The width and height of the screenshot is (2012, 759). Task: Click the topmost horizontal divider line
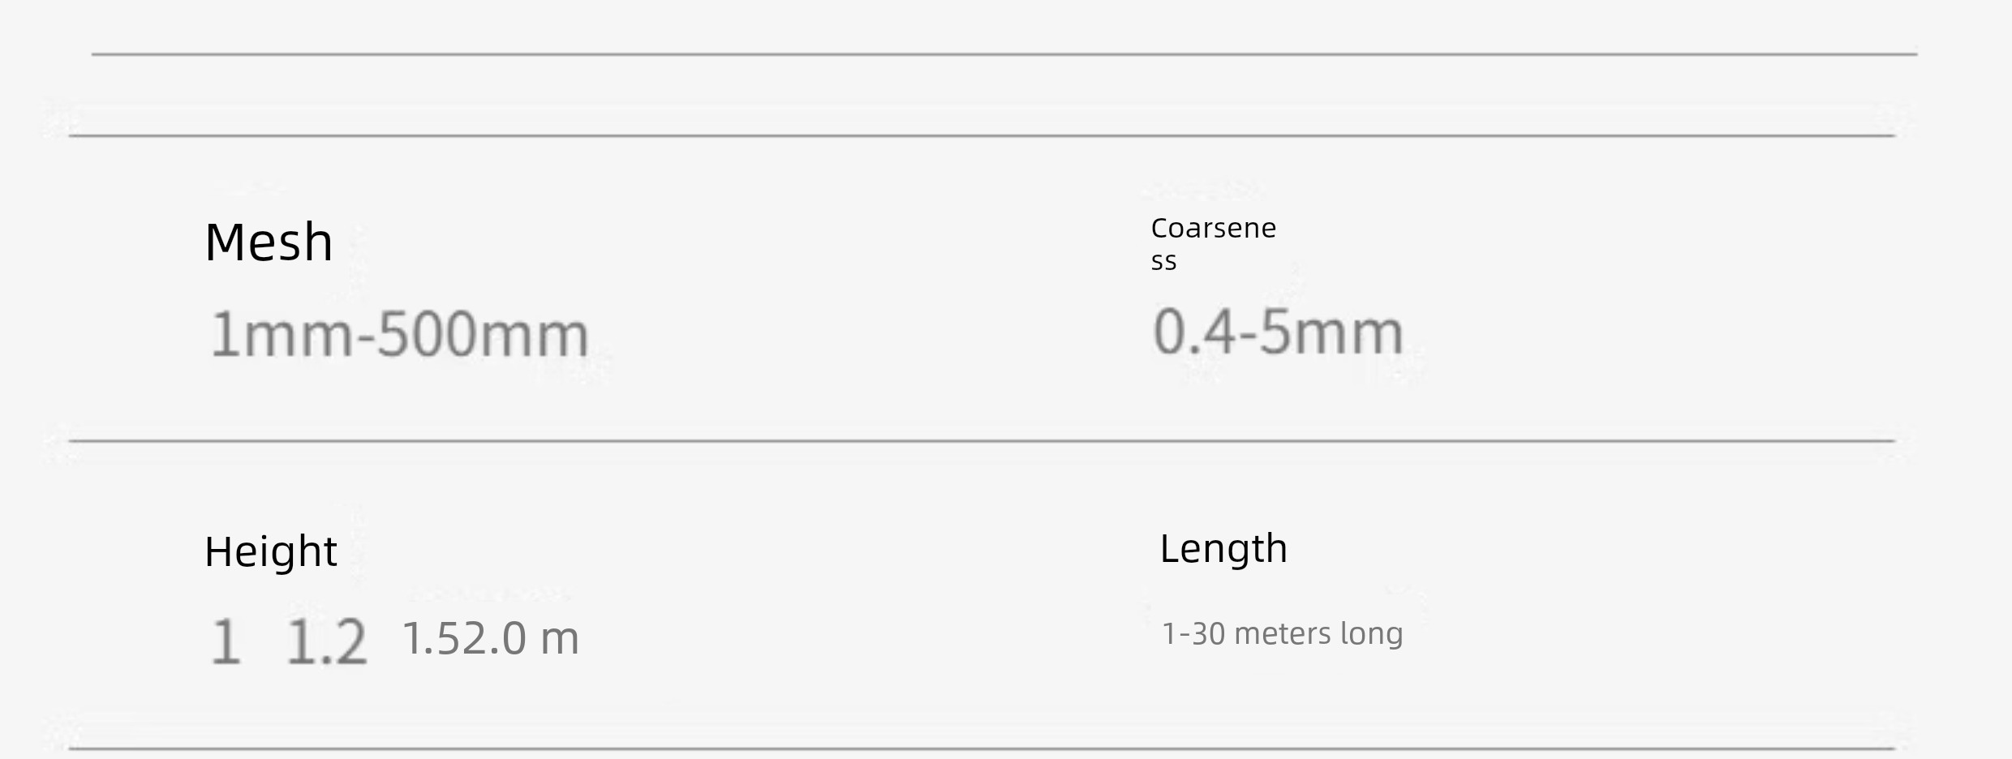[1004, 54]
